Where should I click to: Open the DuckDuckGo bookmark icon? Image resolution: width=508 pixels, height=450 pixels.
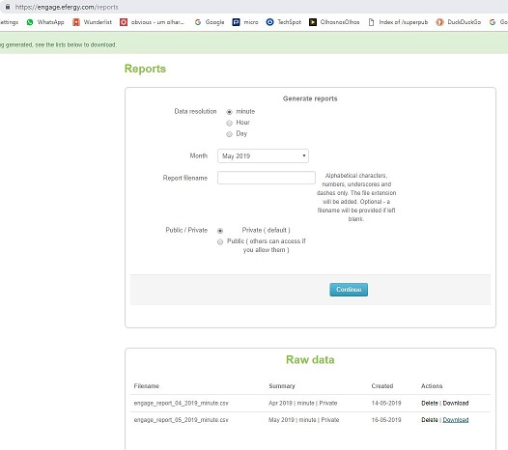439,22
